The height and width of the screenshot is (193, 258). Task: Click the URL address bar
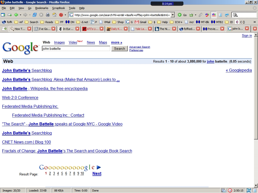tap(122, 15)
